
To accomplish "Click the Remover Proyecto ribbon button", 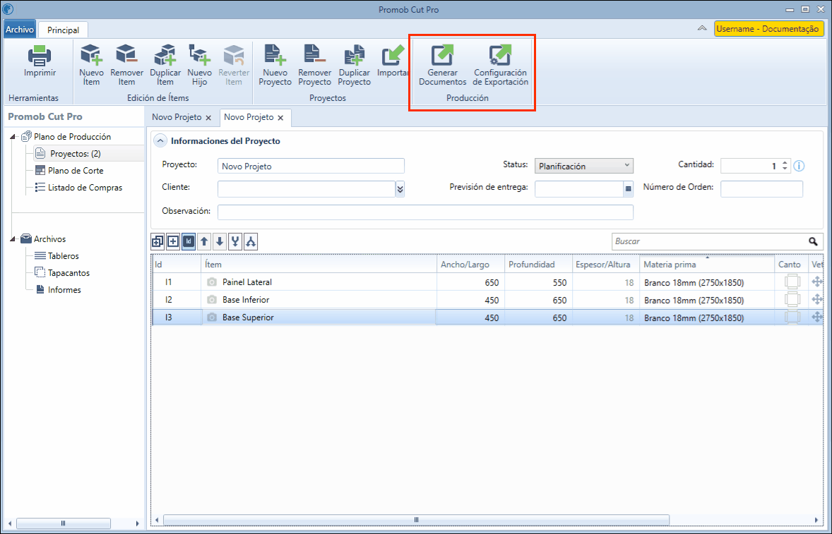I will pos(315,65).
